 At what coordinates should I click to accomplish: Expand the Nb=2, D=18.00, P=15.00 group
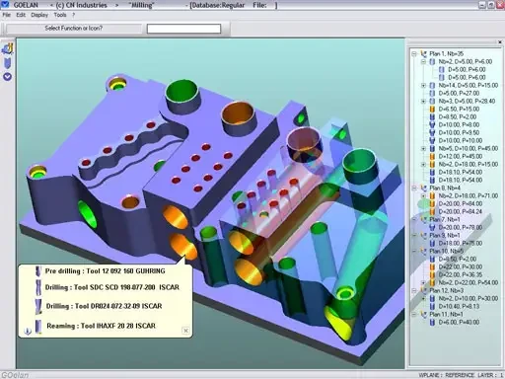click(423, 164)
